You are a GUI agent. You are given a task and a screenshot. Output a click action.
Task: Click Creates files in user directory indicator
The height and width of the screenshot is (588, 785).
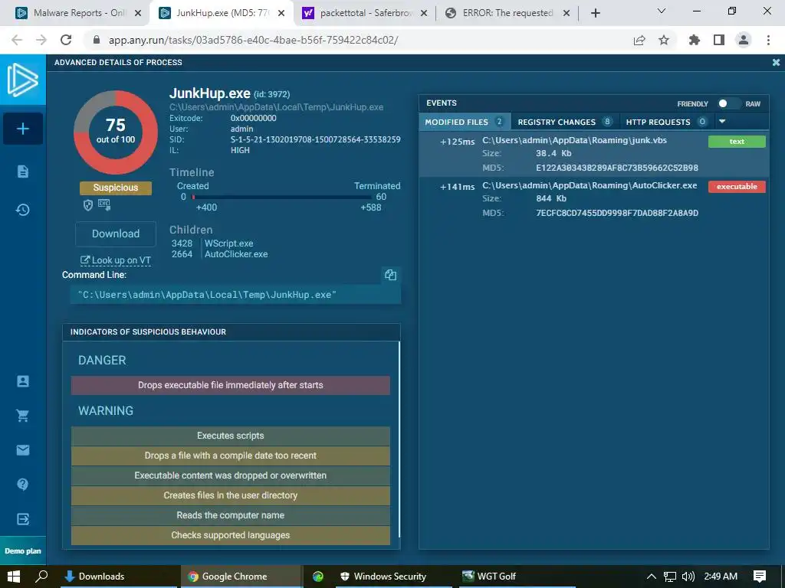tap(230, 495)
